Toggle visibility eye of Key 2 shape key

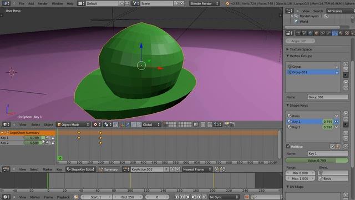point(337,127)
